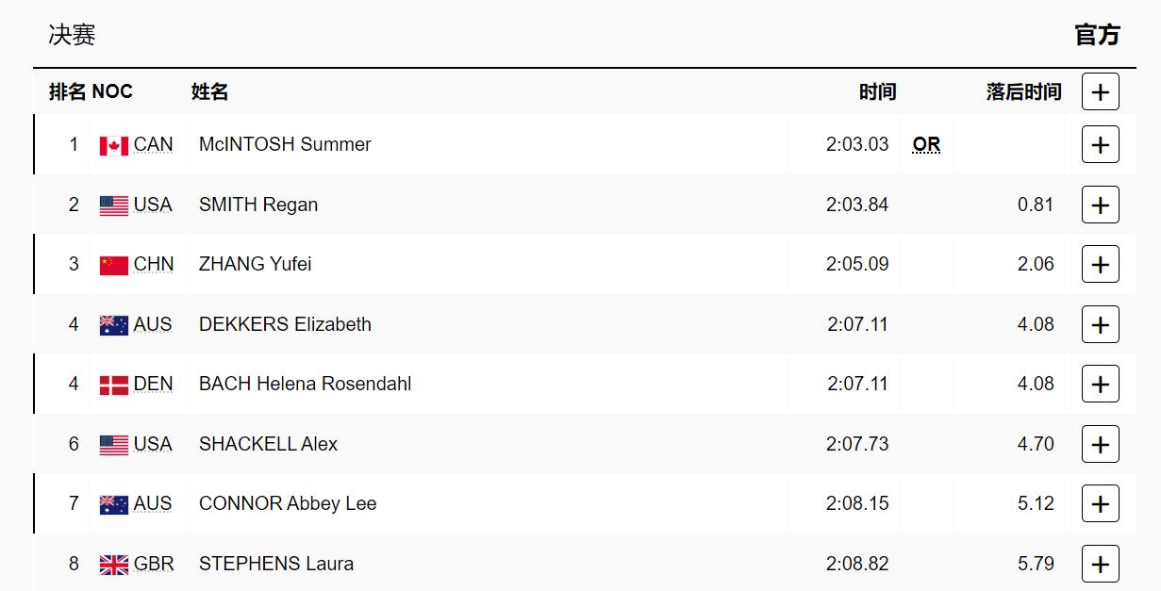Open athlete name ZHANG Yufei
This screenshot has height=591, width=1161.
click(x=255, y=264)
